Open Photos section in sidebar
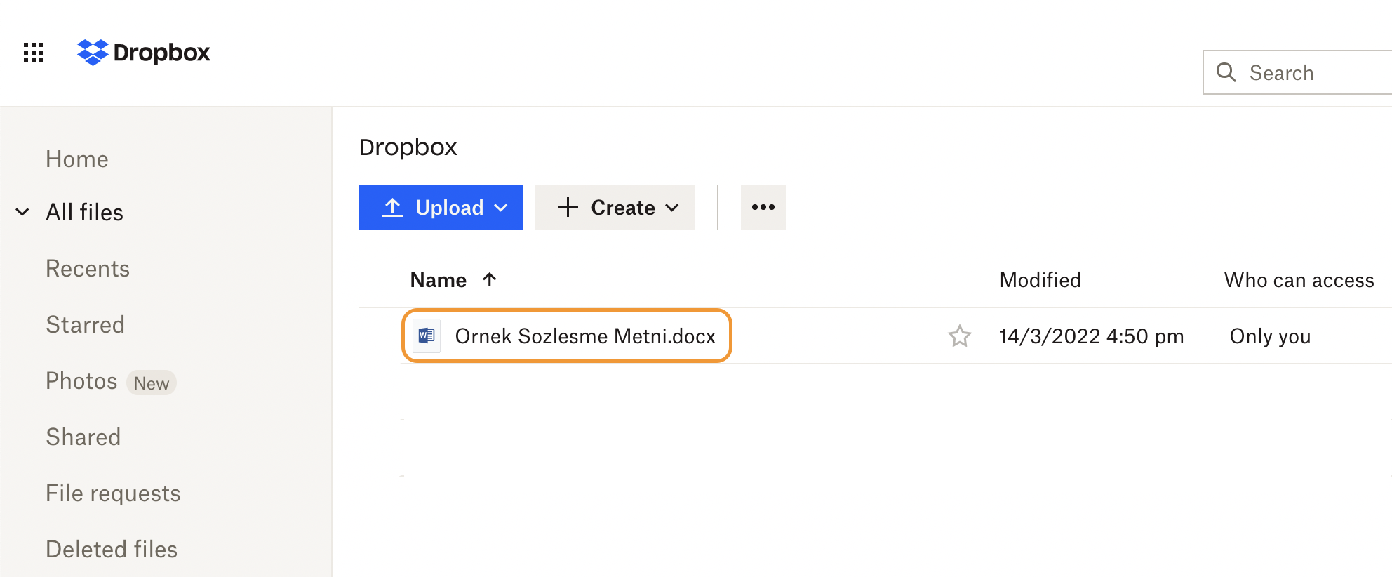Viewport: 1392px width, 577px height. click(81, 381)
